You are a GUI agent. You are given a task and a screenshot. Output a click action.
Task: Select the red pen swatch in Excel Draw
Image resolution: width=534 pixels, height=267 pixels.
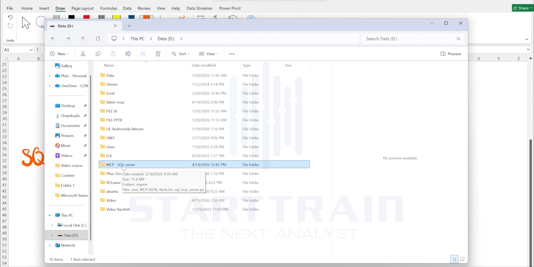point(87,17)
